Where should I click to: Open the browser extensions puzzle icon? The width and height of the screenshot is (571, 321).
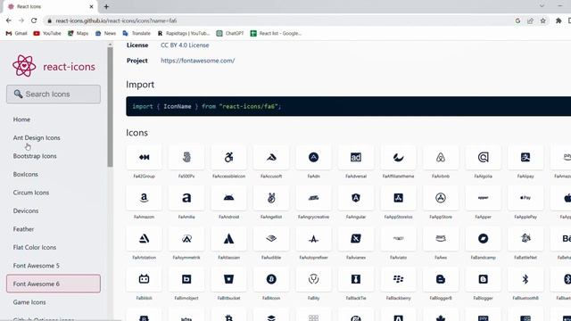tap(559, 21)
